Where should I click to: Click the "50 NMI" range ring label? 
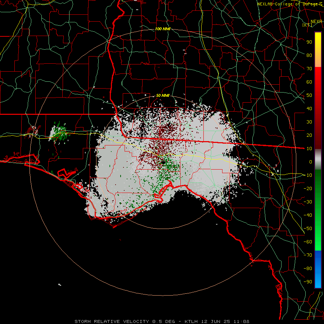pyautogui.click(x=163, y=95)
